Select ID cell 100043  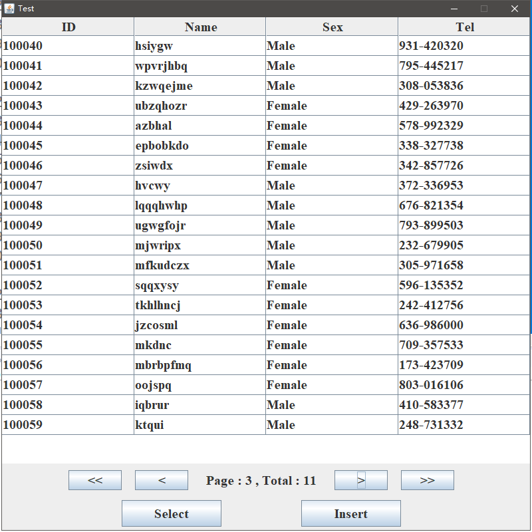(x=68, y=106)
